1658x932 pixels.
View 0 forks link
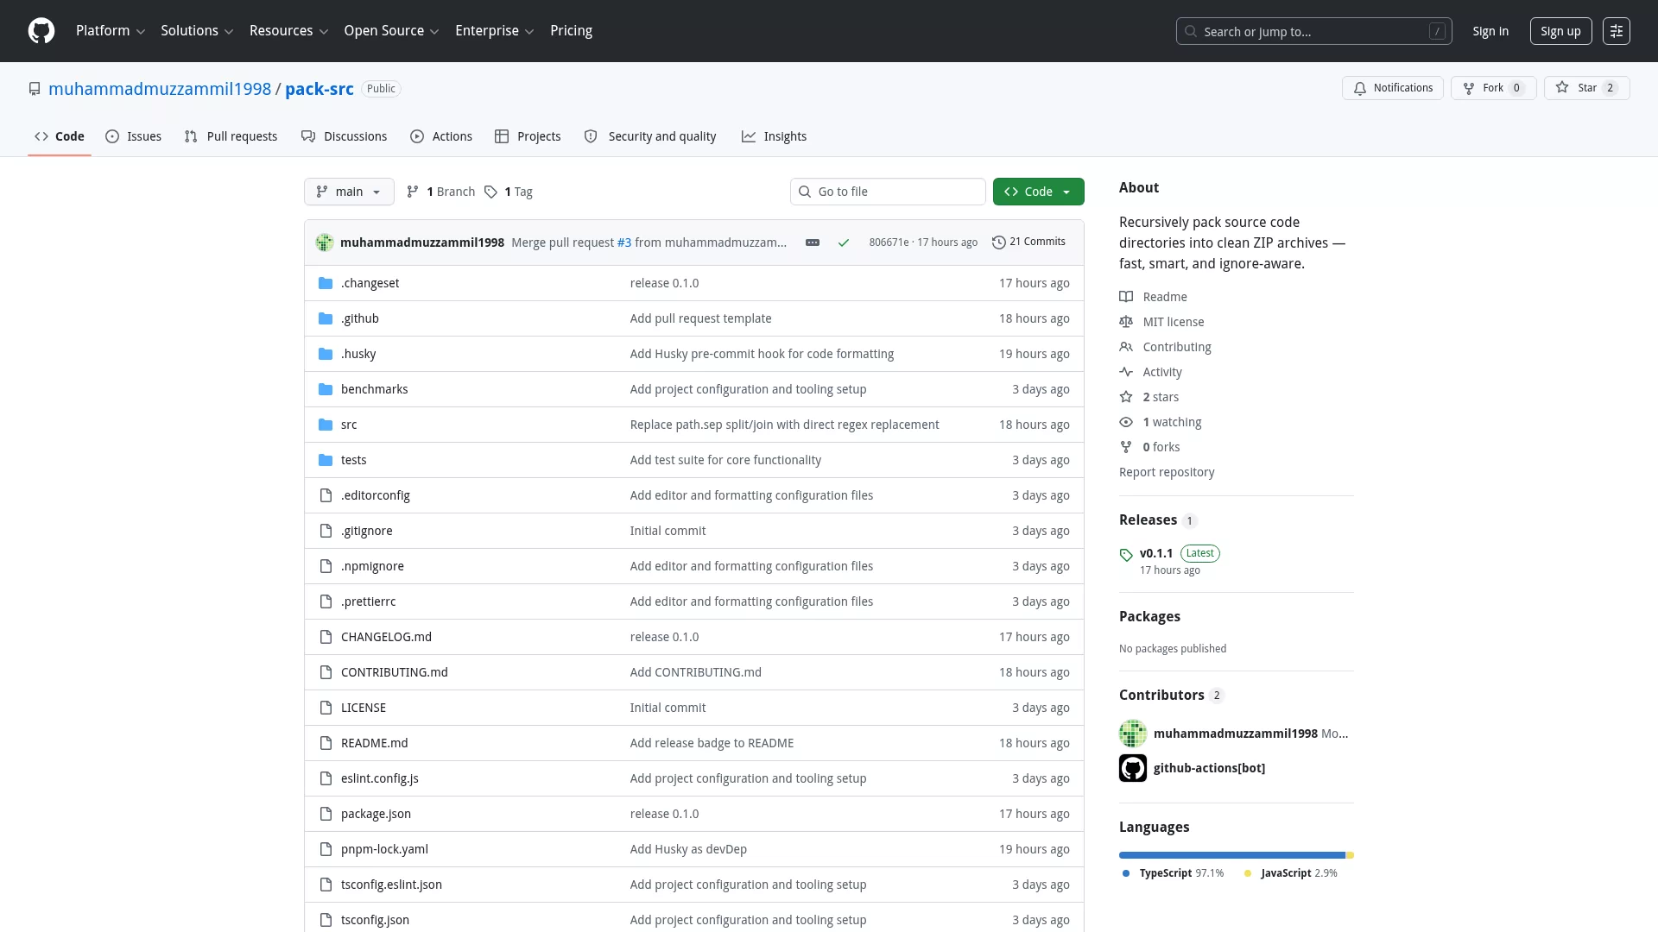1149,447
